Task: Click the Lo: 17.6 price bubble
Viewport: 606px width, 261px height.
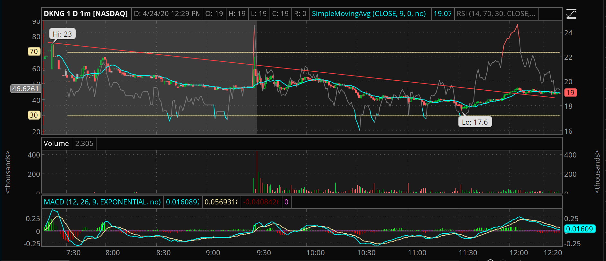Action: click(x=474, y=122)
